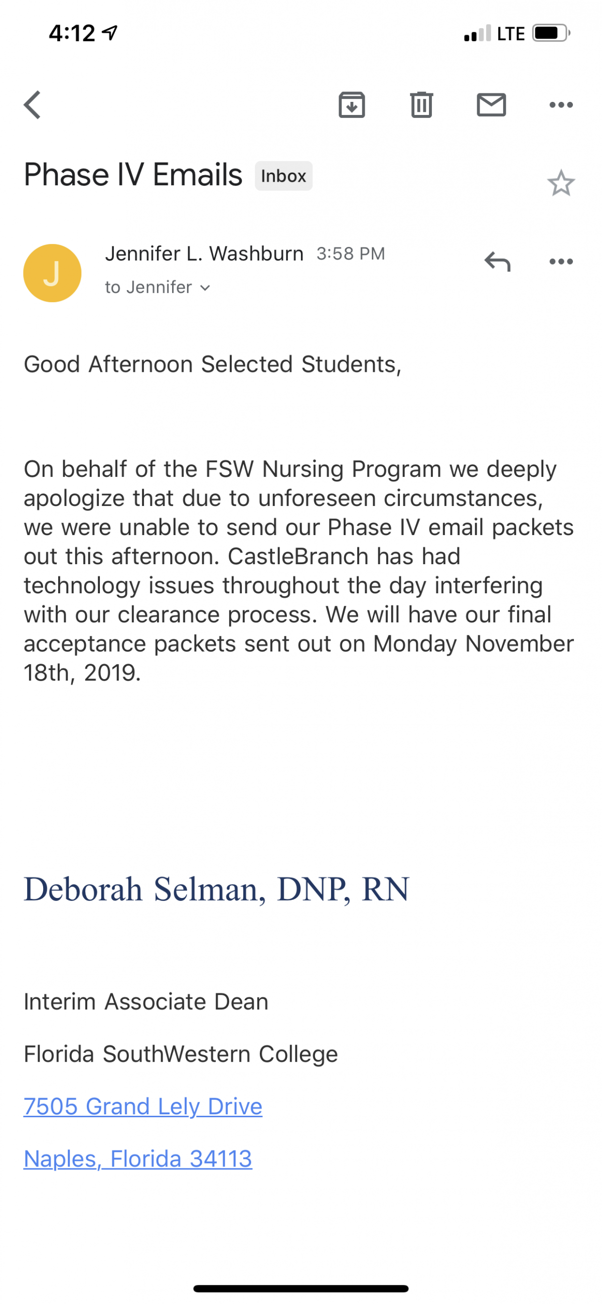Tap the 3:58 PM timestamp
Screen dimensions: 602x1304
[351, 253]
